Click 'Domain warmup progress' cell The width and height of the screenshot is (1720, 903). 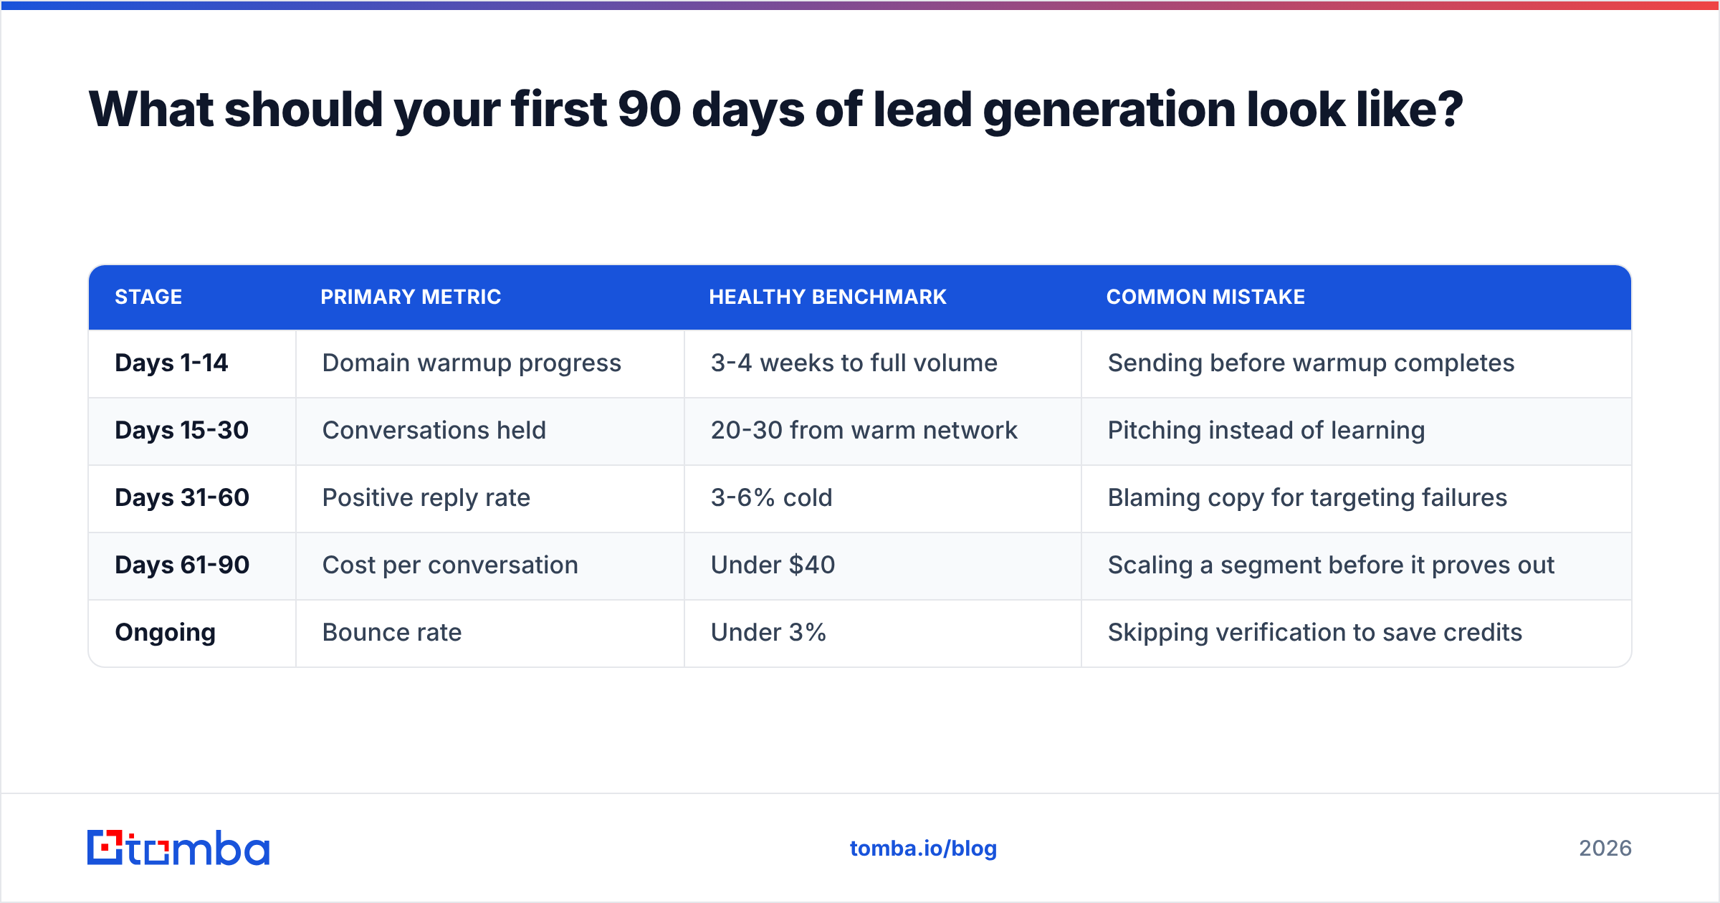click(x=490, y=363)
